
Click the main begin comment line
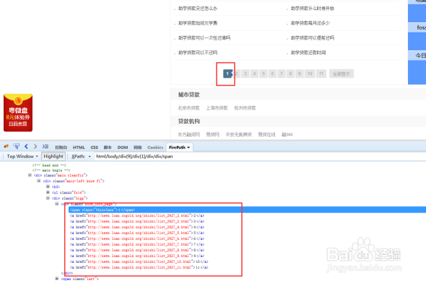point(51,170)
